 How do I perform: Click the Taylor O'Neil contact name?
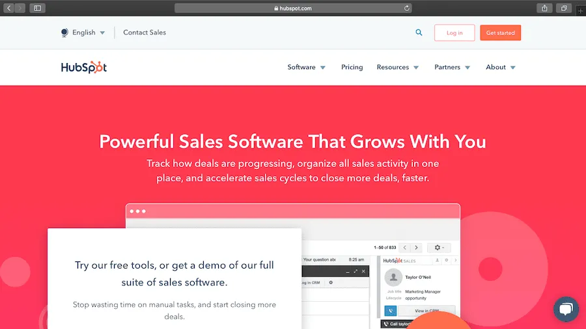pyautogui.click(x=418, y=277)
